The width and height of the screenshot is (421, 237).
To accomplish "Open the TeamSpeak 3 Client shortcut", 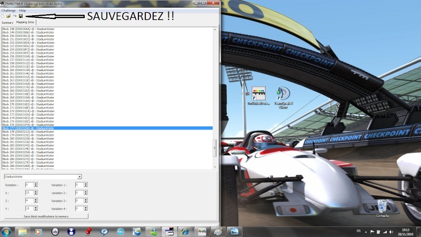I will [283, 97].
